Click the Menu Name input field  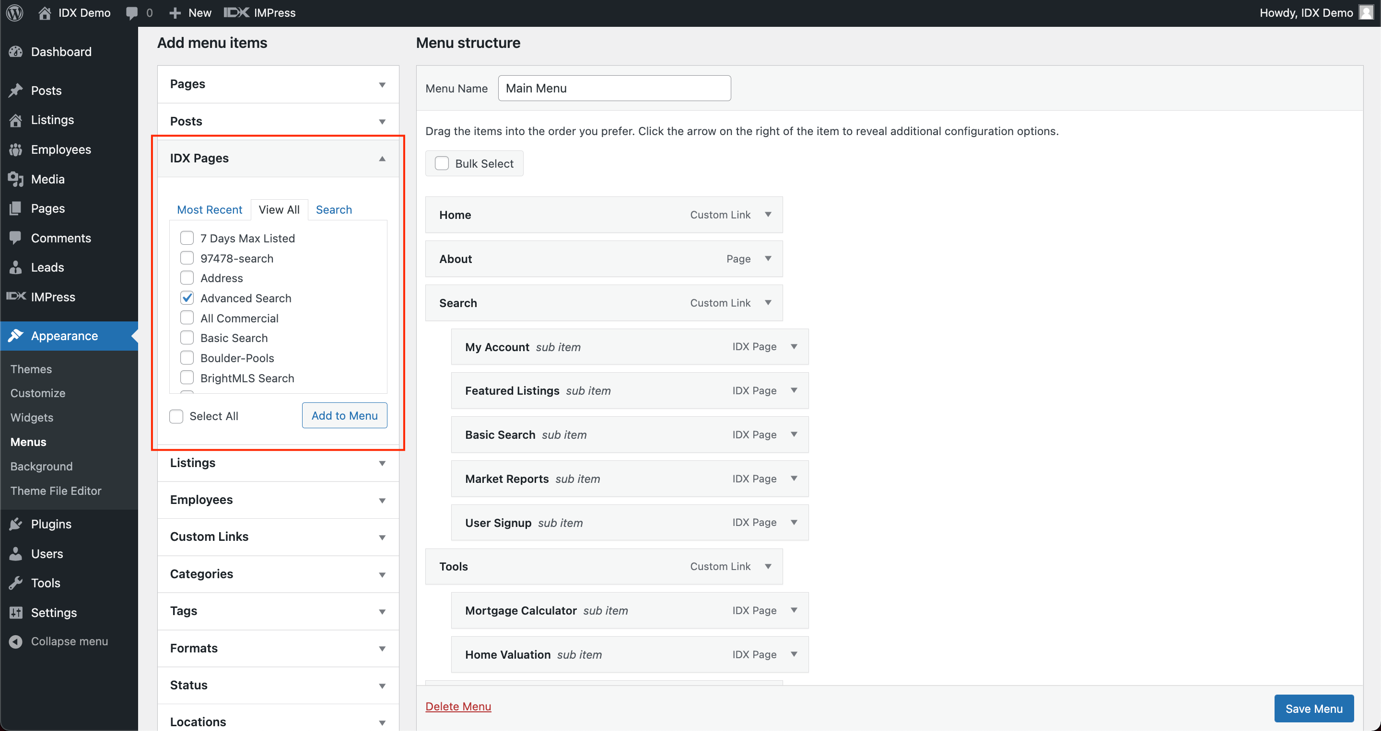point(615,89)
